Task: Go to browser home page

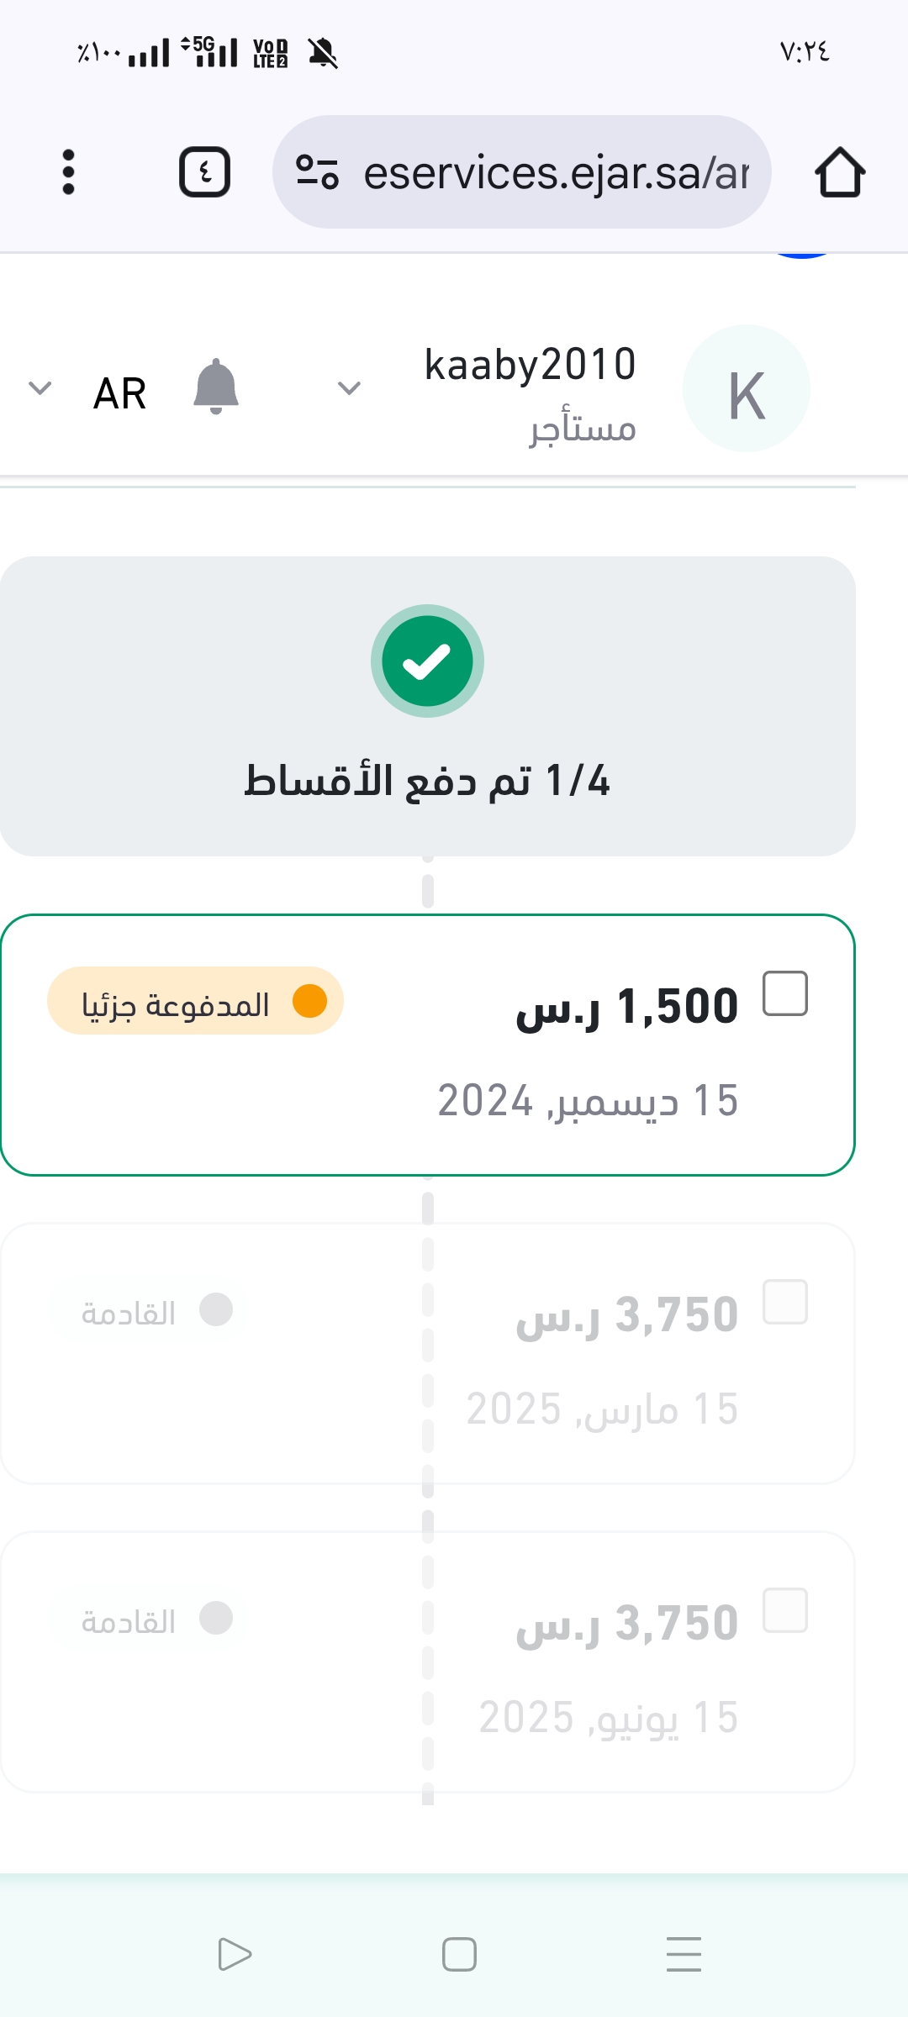Action: click(x=839, y=172)
